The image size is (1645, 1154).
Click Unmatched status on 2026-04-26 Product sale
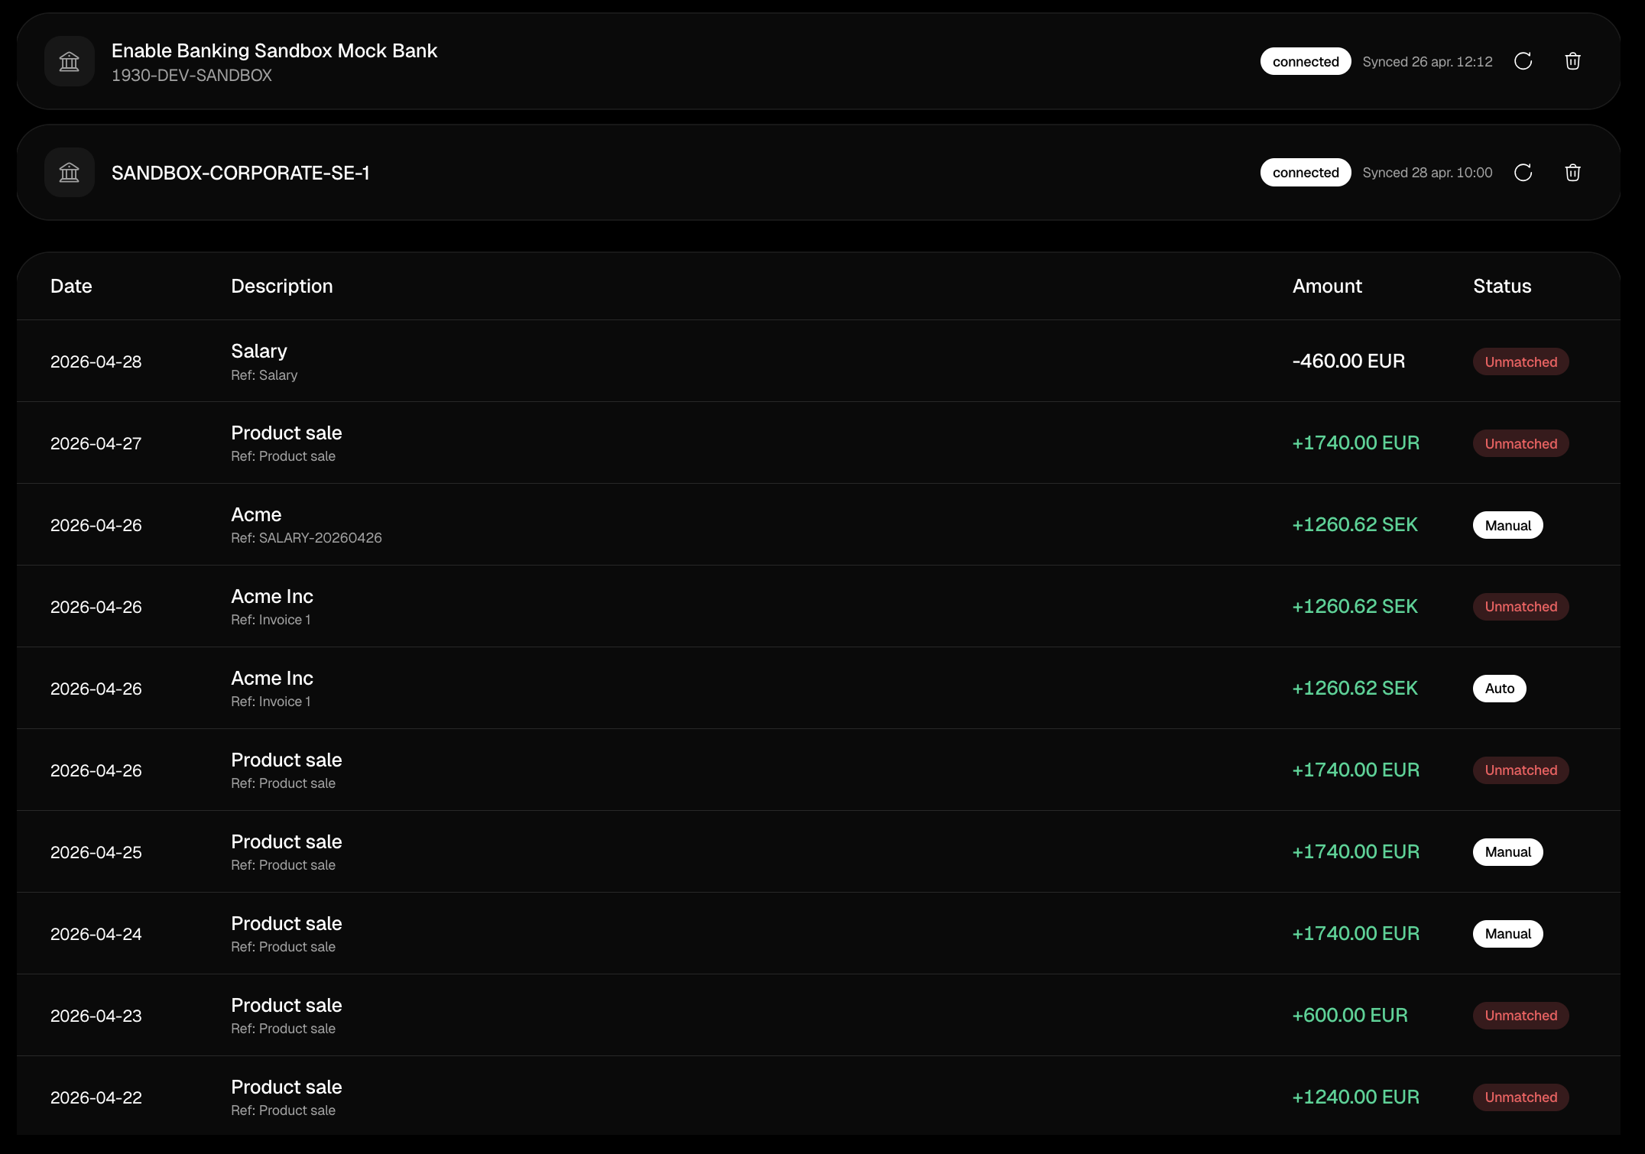[x=1520, y=770]
